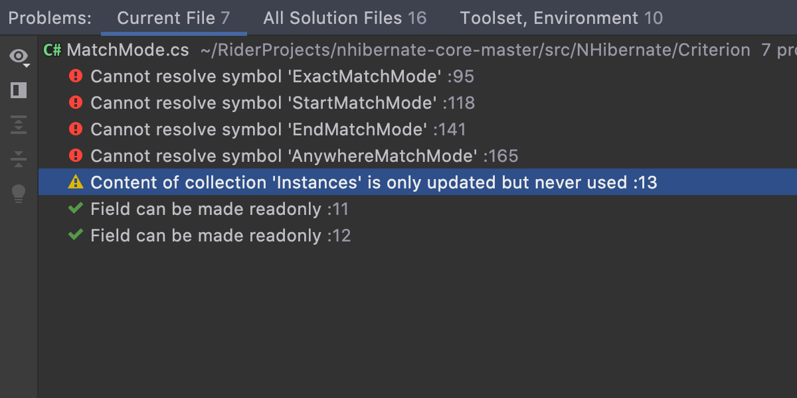Click the quick-fix lightbulb icon
Image resolution: width=797 pixels, height=398 pixels.
coord(19,193)
